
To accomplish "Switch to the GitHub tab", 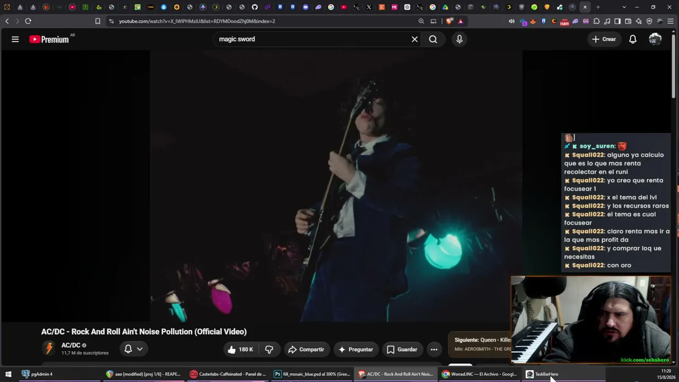I will pos(255,7).
